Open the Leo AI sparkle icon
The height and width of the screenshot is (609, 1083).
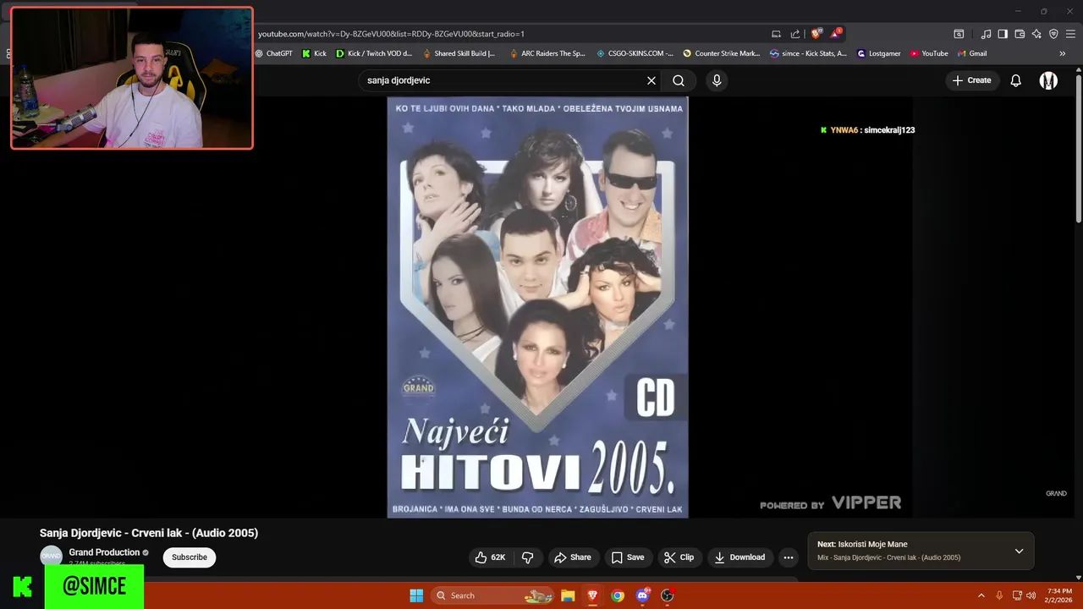pyautogui.click(x=1036, y=34)
